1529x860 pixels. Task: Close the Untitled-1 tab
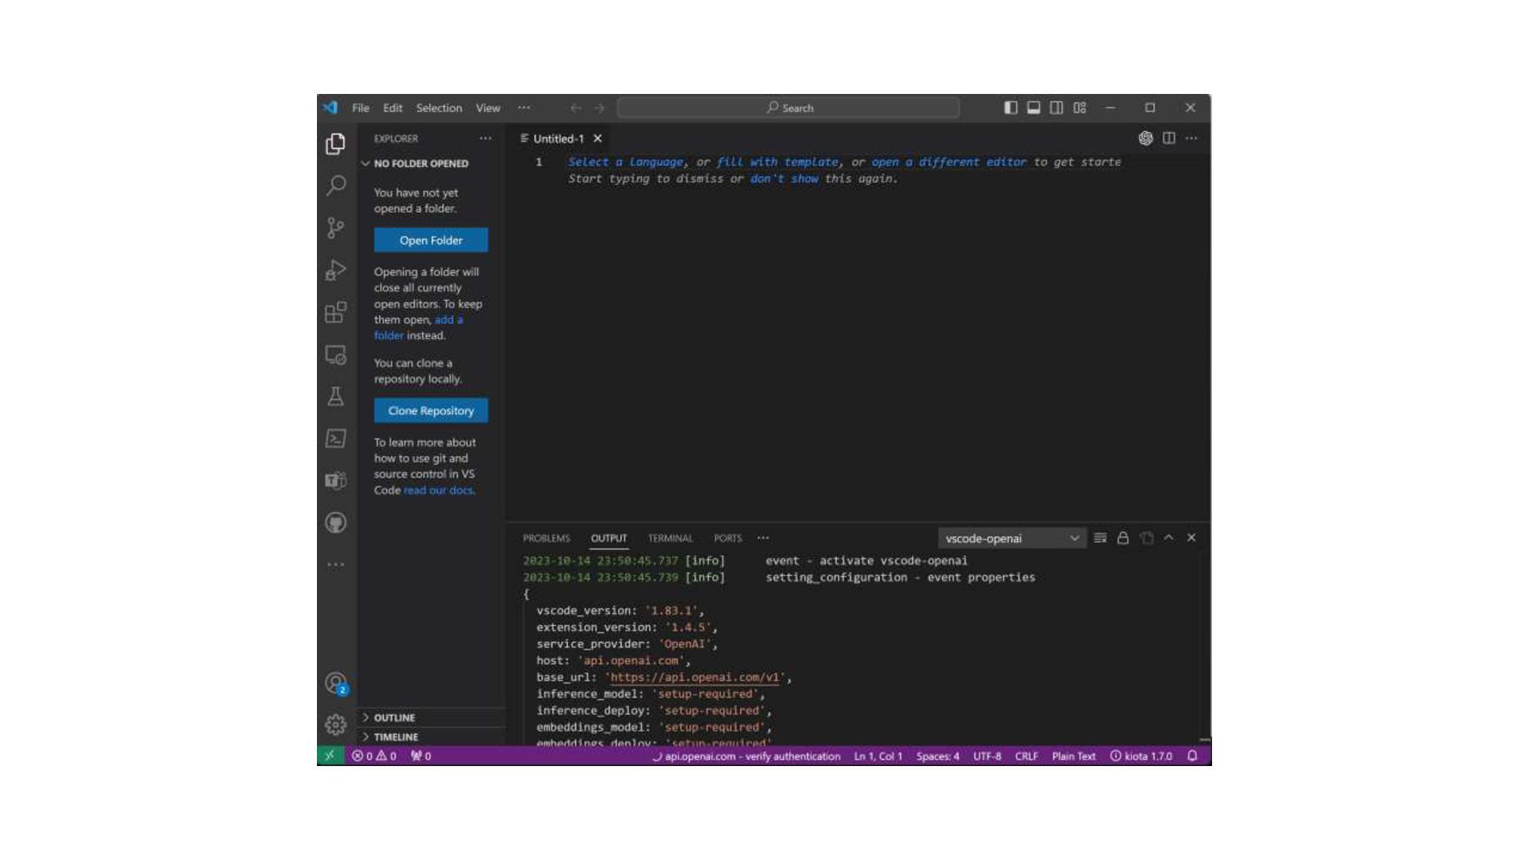click(x=597, y=139)
